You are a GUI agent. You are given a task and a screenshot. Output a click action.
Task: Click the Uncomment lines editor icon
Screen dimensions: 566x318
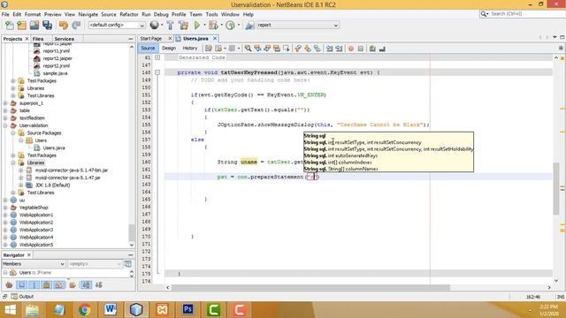pos(382,49)
